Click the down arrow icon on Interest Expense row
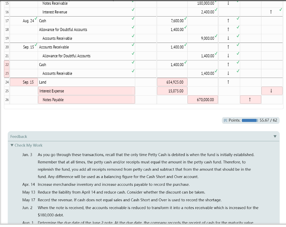This screenshot has width=286, height=227. [x=272, y=91]
